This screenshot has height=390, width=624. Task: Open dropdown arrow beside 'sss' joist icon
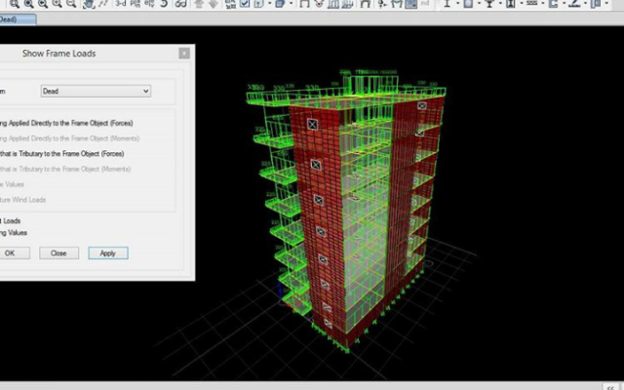(543, 3)
